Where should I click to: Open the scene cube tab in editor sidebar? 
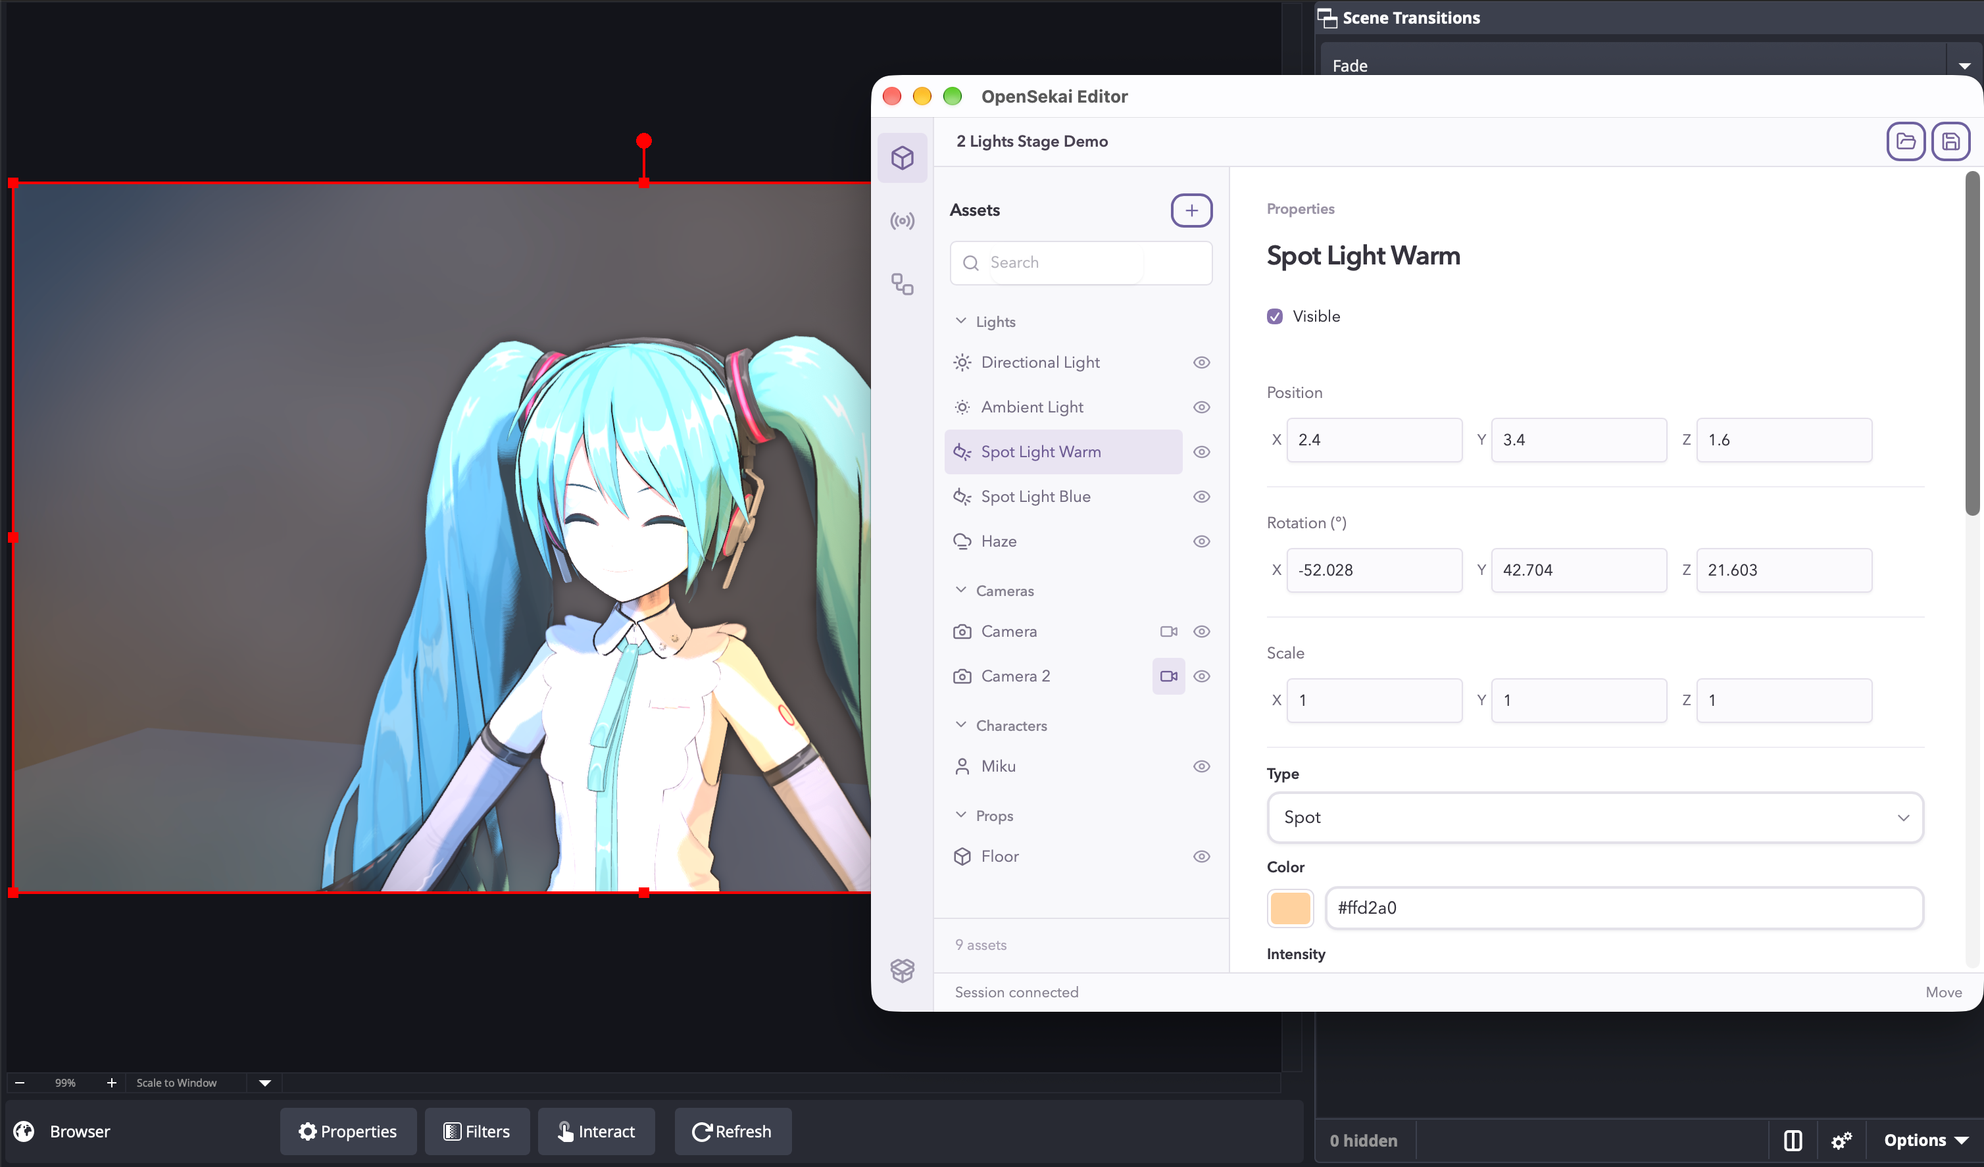[903, 157]
